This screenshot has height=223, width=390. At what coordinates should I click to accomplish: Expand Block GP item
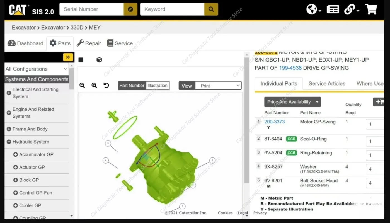[x=16, y=180]
